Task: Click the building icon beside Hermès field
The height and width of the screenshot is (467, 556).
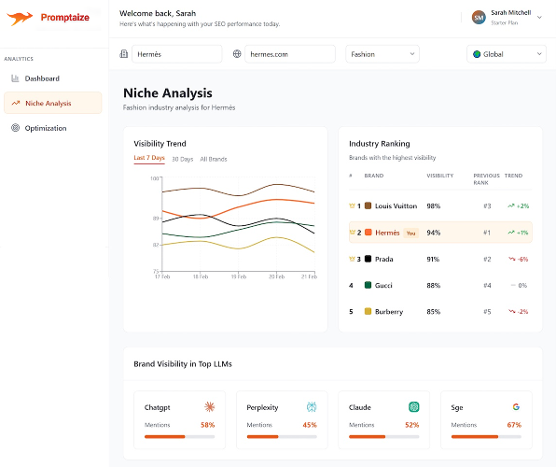Action: pyautogui.click(x=123, y=54)
